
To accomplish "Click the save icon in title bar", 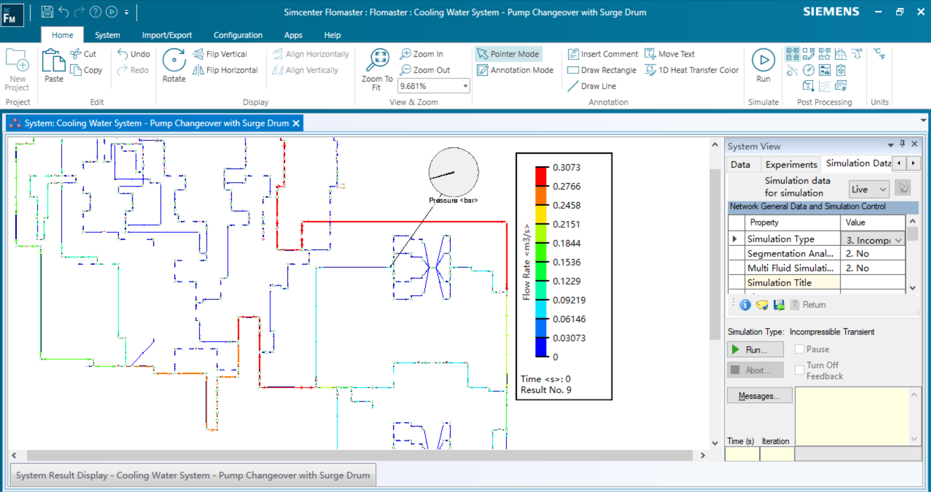I will pyautogui.click(x=47, y=12).
